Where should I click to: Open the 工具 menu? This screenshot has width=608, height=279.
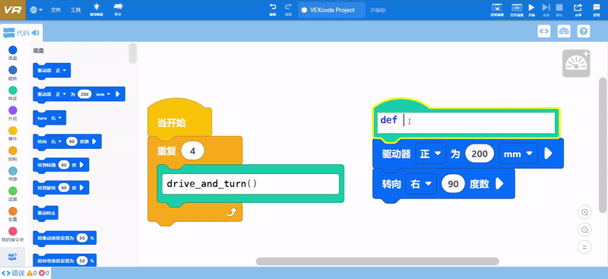tap(75, 10)
